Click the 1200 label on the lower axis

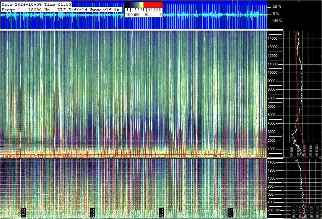(x=272, y=170)
